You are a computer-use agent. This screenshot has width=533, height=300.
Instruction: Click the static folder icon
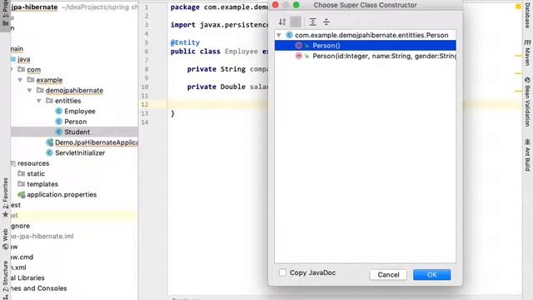click(x=22, y=173)
